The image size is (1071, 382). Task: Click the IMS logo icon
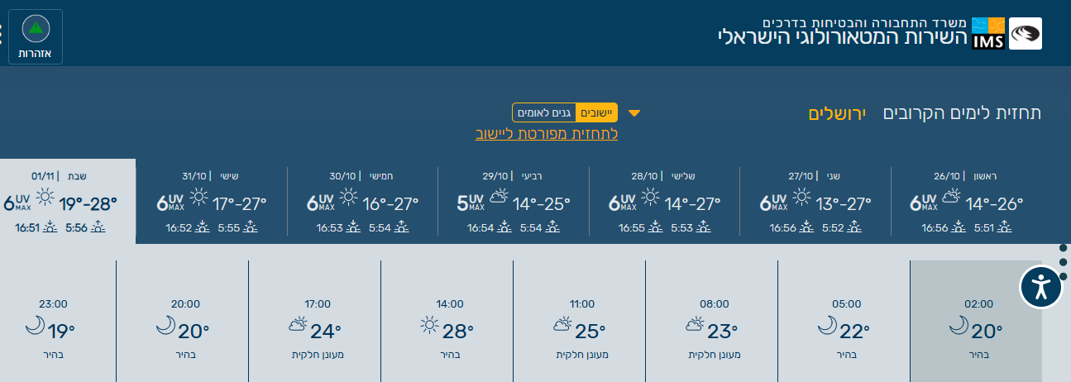[x=988, y=33]
